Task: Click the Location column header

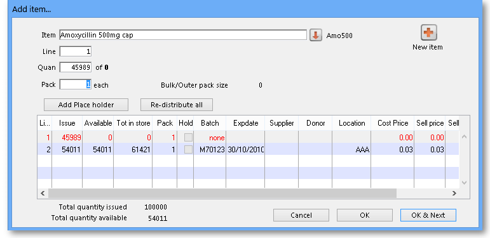Action: 351,123
